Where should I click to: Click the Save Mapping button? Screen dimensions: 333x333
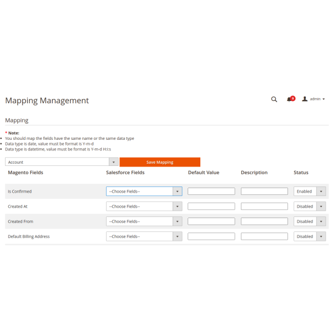160,162
